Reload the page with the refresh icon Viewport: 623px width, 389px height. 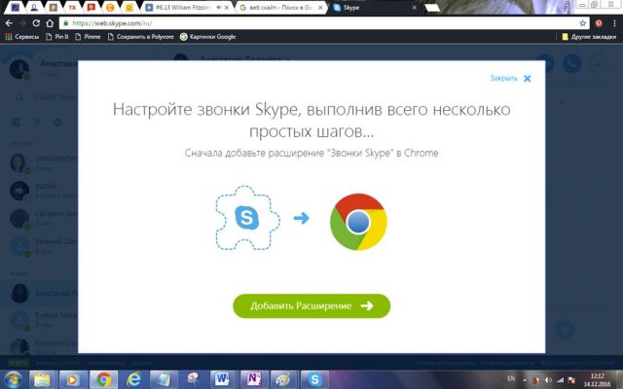tap(36, 23)
